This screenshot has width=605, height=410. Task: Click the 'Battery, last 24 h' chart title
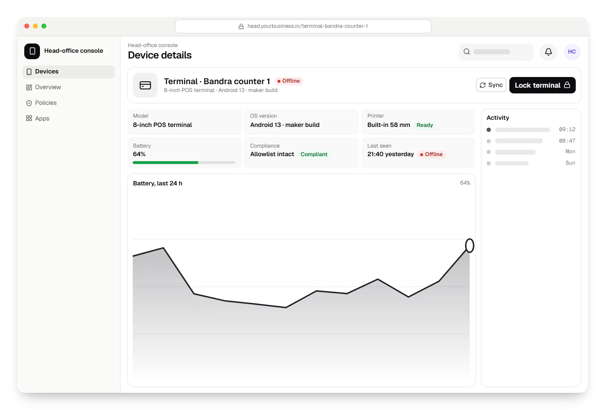[158, 184]
